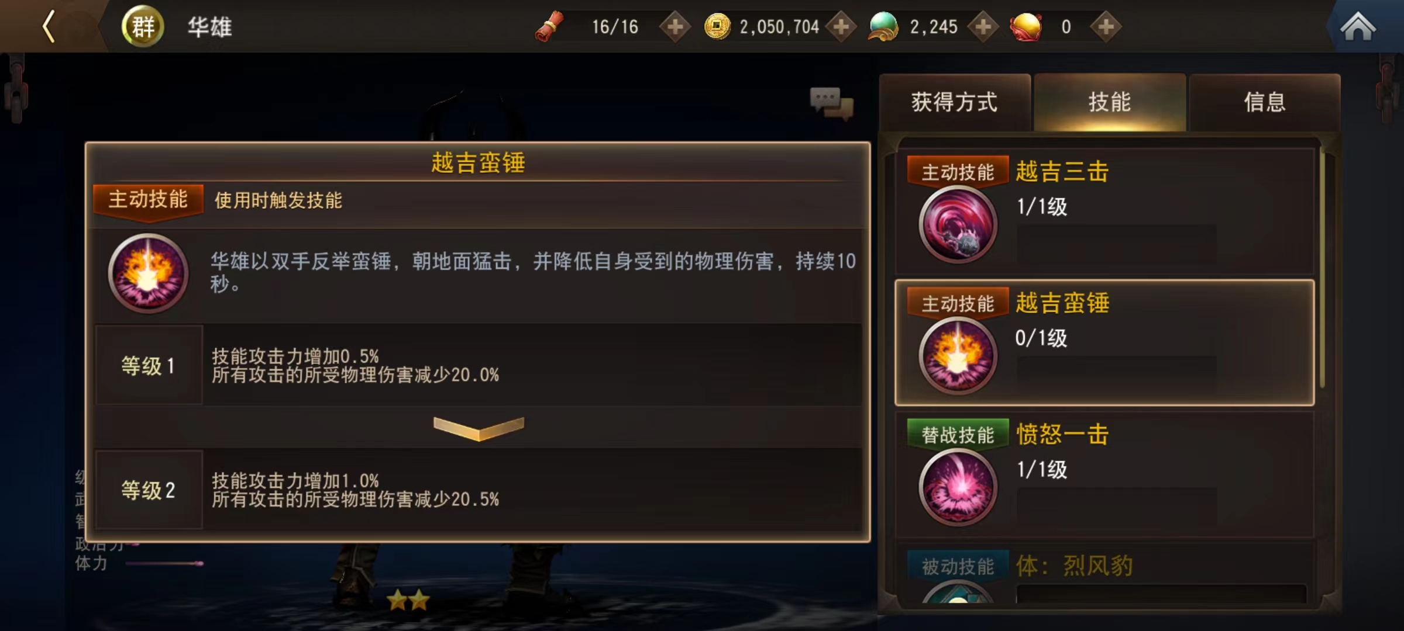Screen dimensions: 1404x631
Task: Click the red gold ingot icon
Action: (1026, 27)
